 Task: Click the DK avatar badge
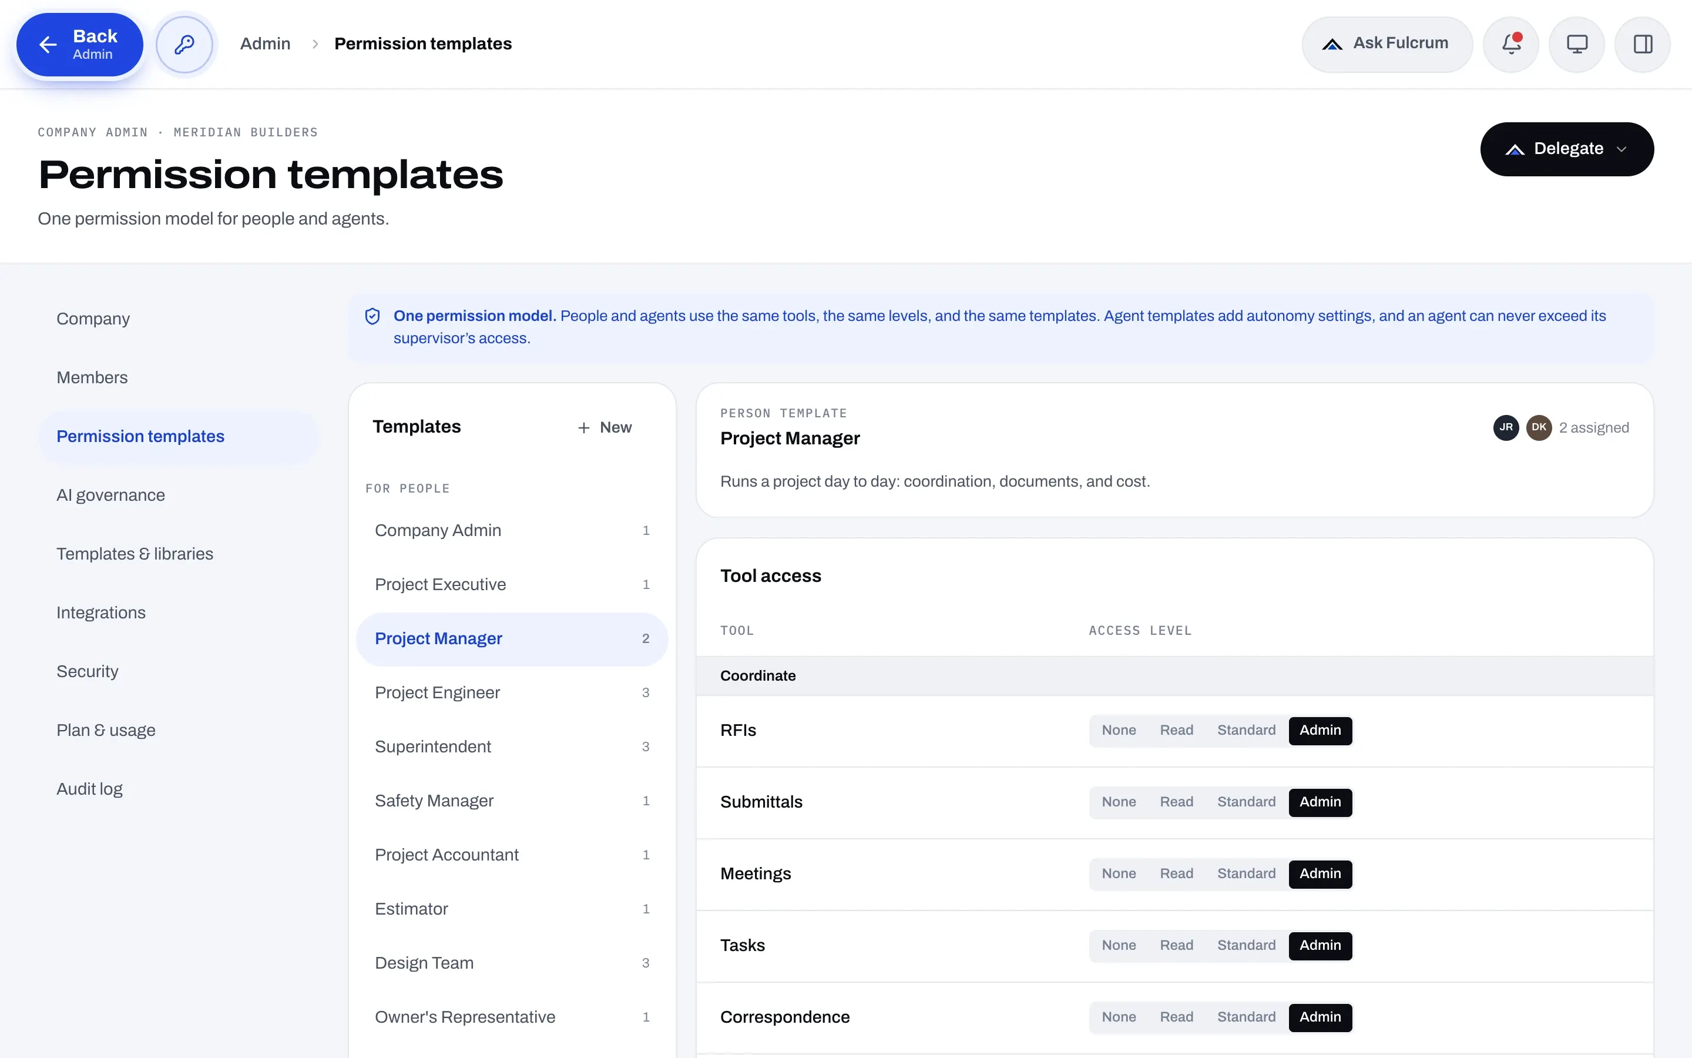1539,427
